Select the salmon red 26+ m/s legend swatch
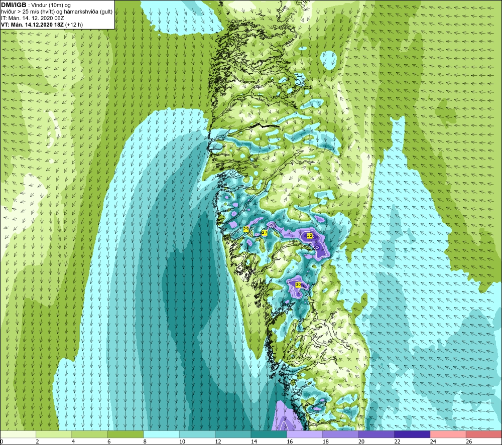The width and height of the screenshot is (502, 445). (x=484, y=434)
